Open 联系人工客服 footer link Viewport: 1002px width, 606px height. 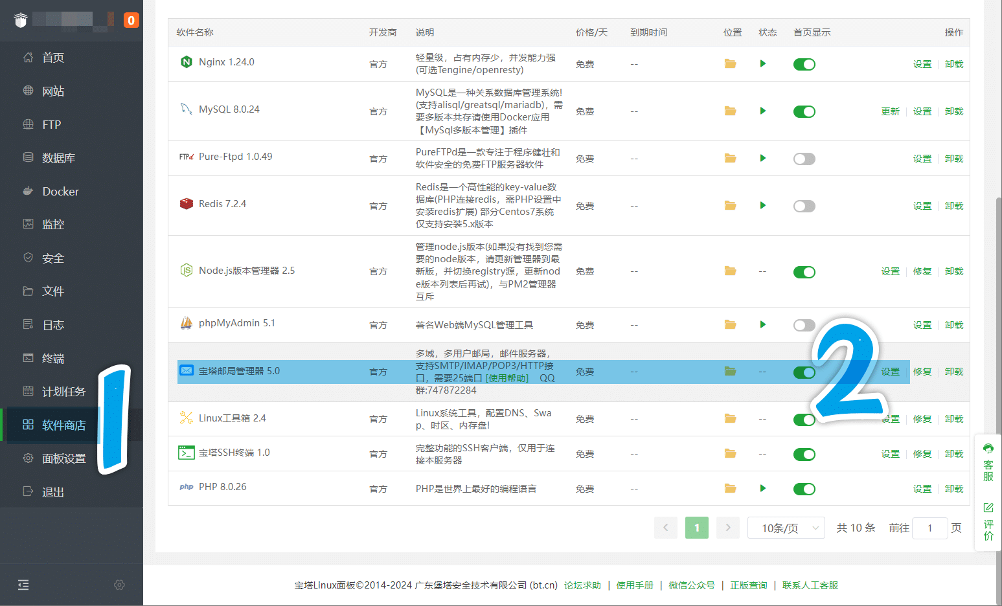point(810,585)
